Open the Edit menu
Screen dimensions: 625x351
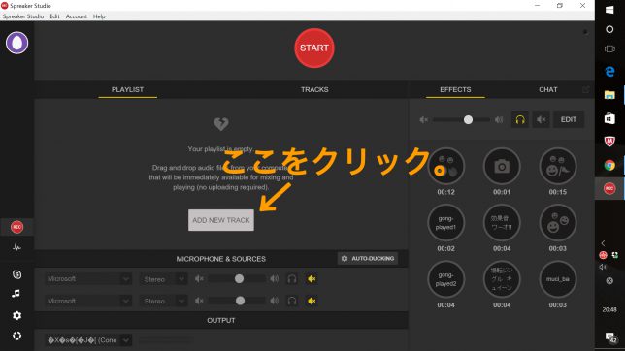tap(54, 16)
